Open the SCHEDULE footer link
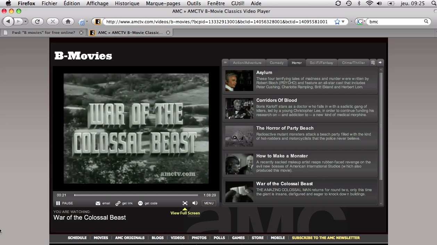The image size is (437, 245). tap(77, 238)
